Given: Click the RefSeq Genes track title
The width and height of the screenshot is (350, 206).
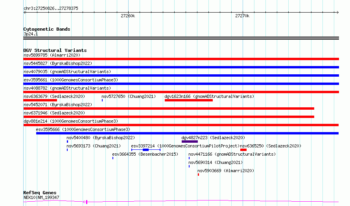Looking at the screenshot, I should click(40, 193).
